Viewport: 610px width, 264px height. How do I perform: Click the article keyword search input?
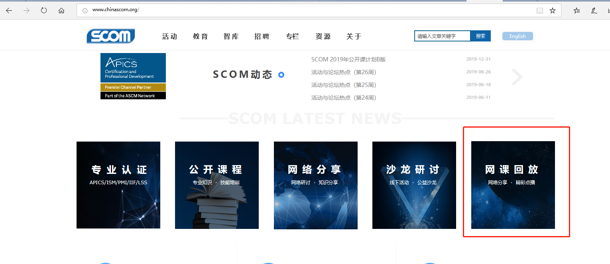[x=443, y=36]
